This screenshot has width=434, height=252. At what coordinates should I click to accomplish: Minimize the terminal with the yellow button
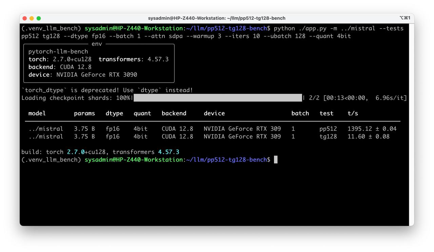click(32, 18)
